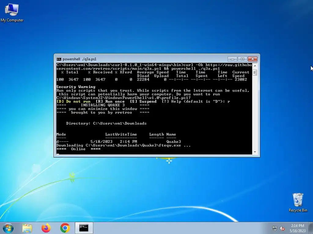The height and width of the screenshot is (234, 313).
Task: Click the console scrollbar up arrow
Action: coord(255,66)
